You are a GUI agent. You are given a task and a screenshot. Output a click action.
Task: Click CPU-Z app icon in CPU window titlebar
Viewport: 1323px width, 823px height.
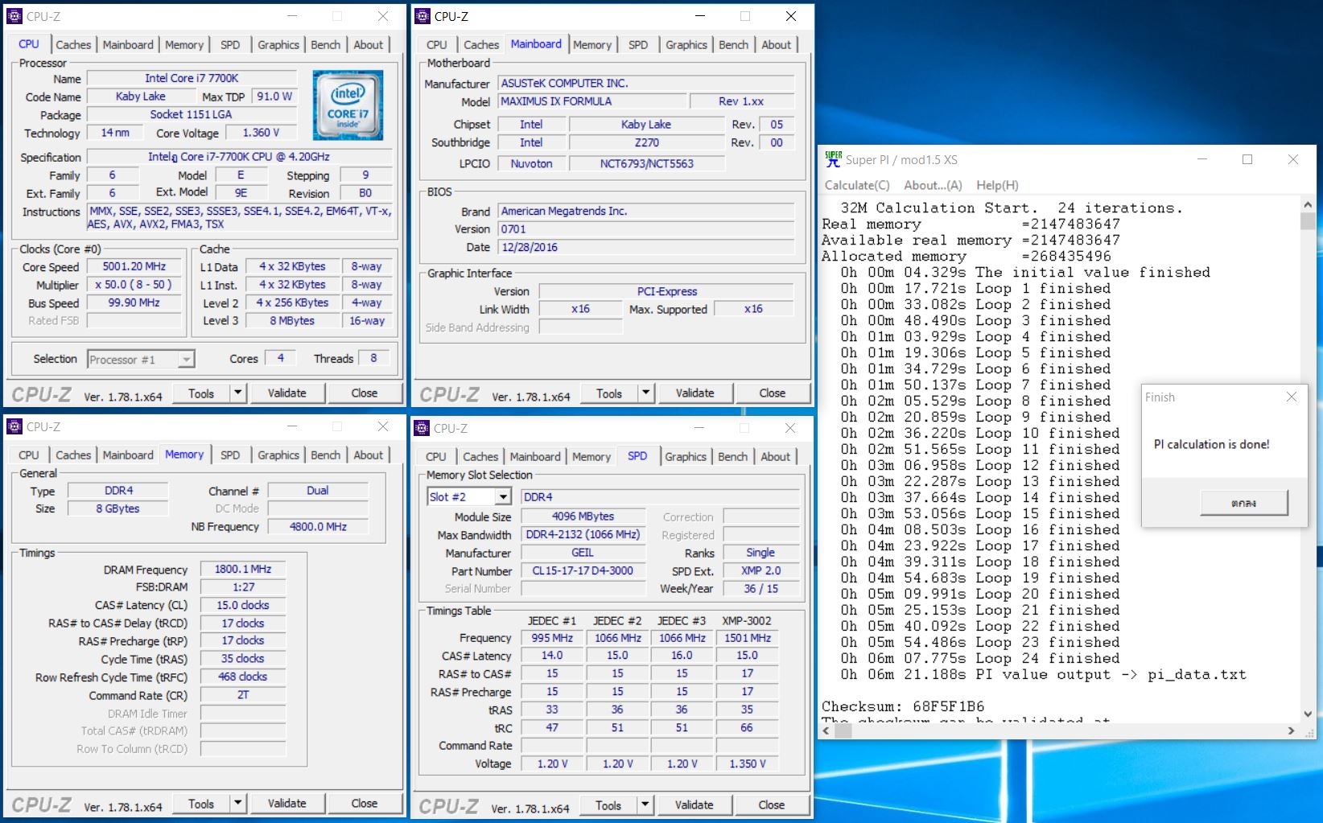click(14, 16)
